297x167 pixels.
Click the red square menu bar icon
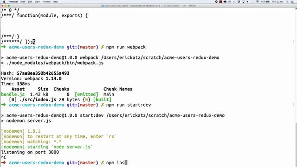(221, 2)
